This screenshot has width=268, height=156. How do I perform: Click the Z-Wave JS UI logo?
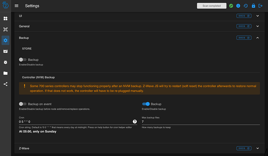[x=5, y=5]
